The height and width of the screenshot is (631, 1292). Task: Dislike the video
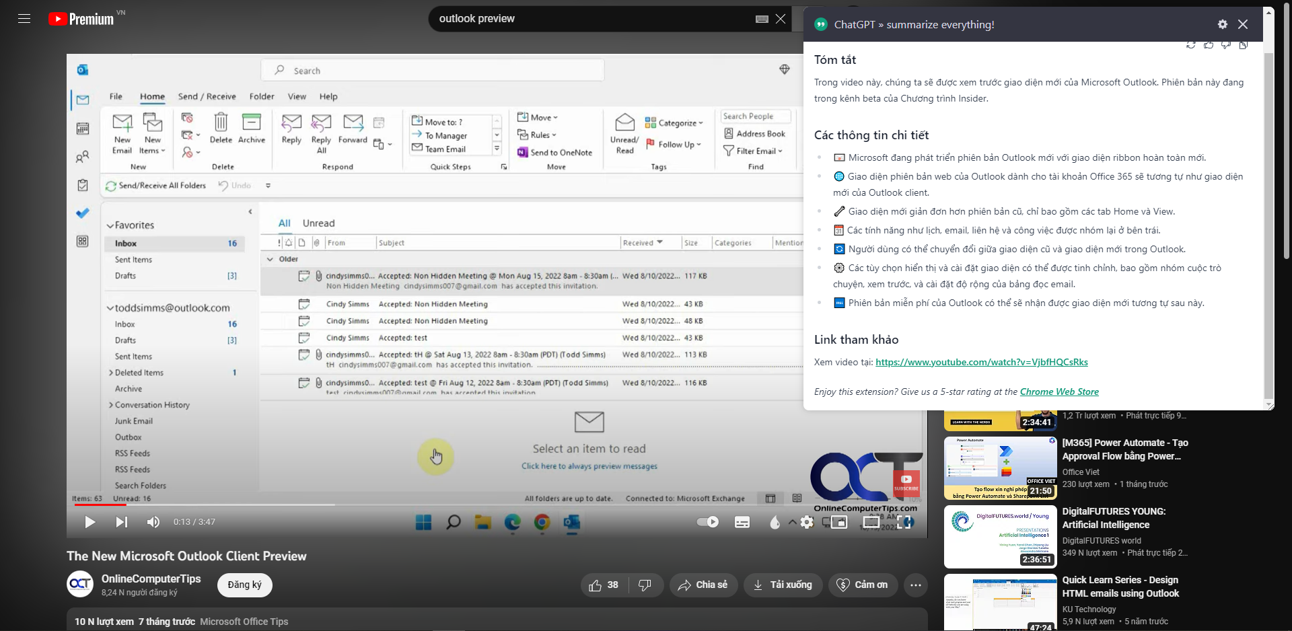(645, 585)
